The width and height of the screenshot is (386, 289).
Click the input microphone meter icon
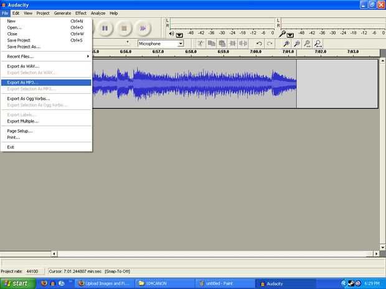click(x=283, y=34)
